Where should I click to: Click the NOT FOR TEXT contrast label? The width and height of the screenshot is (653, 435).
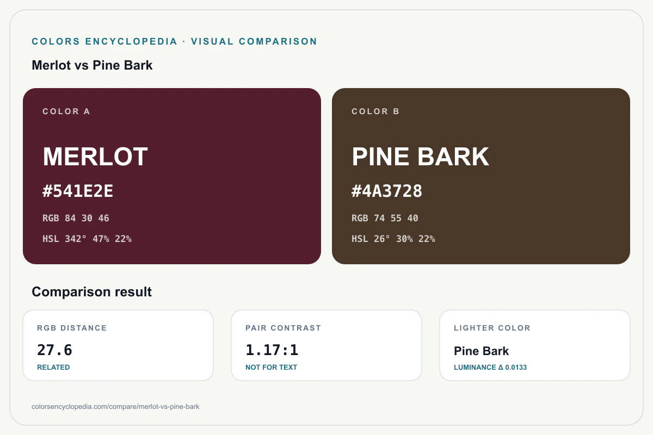pos(271,368)
